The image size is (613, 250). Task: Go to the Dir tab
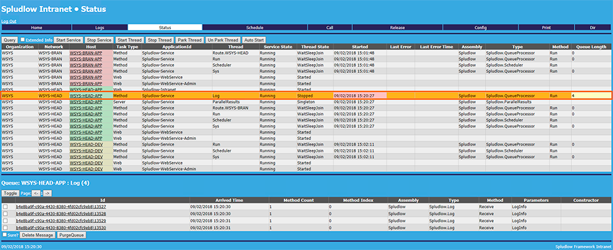[x=593, y=27]
